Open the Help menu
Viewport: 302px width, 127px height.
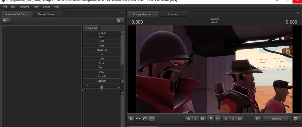click(x=57, y=7)
